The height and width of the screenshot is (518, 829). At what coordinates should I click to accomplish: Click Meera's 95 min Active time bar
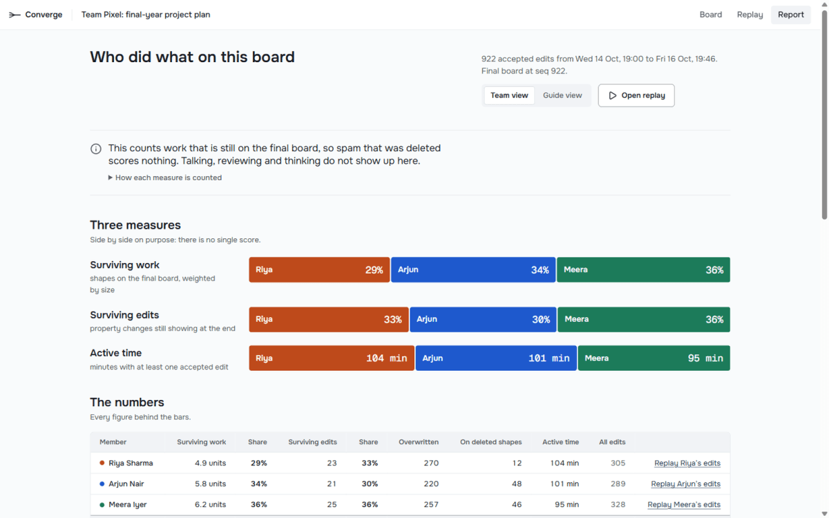click(x=654, y=358)
